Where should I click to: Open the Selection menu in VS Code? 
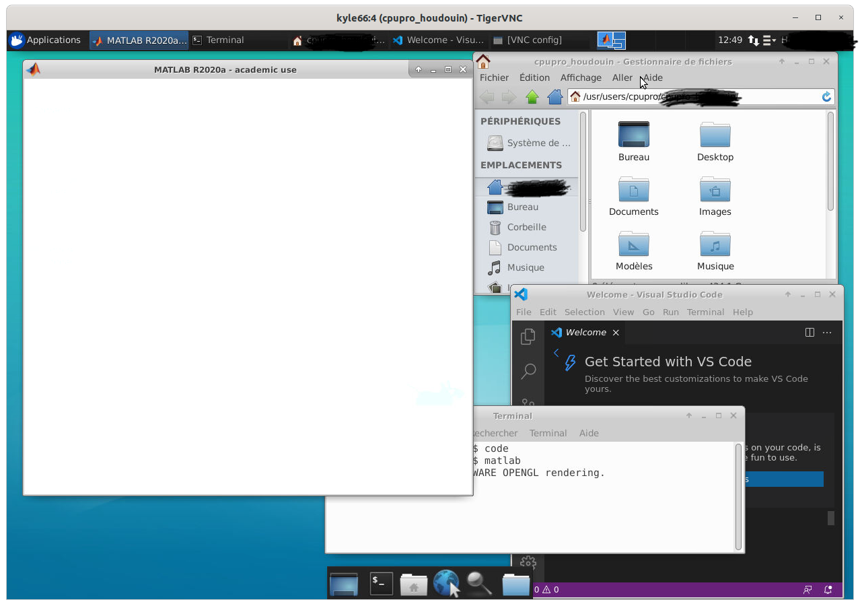coord(584,312)
